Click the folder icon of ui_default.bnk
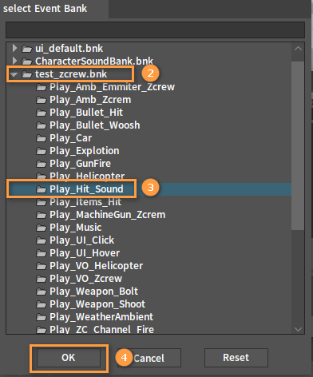 27,49
